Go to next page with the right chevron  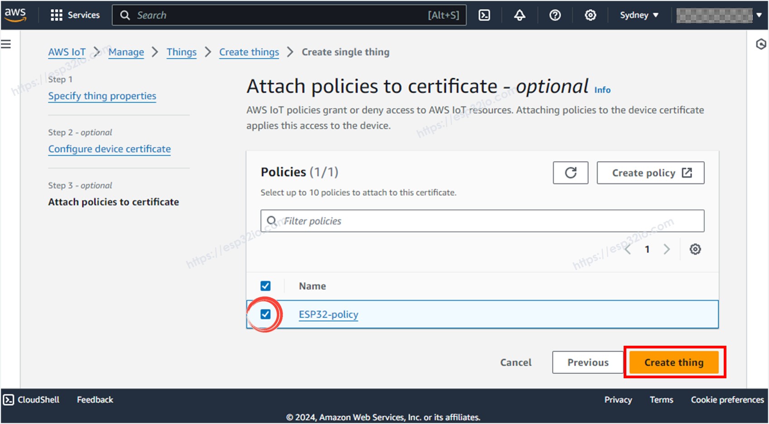click(x=667, y=249)
